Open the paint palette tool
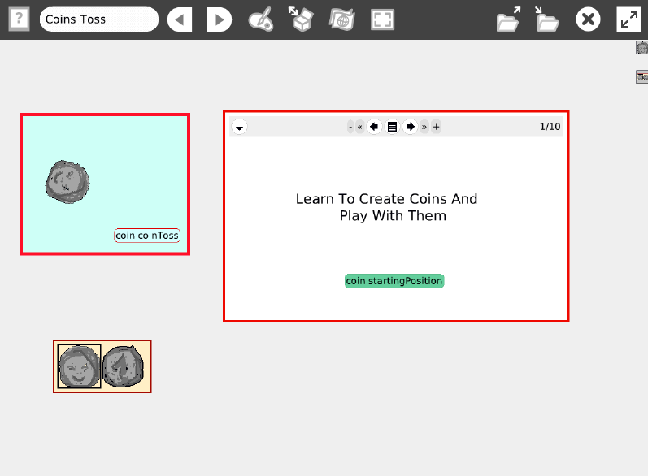648x476 pixels. click(x=260, y=19)
